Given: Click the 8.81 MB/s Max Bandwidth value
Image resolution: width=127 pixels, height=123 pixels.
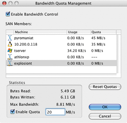Looking at the screenshot, I should (66, 104).
